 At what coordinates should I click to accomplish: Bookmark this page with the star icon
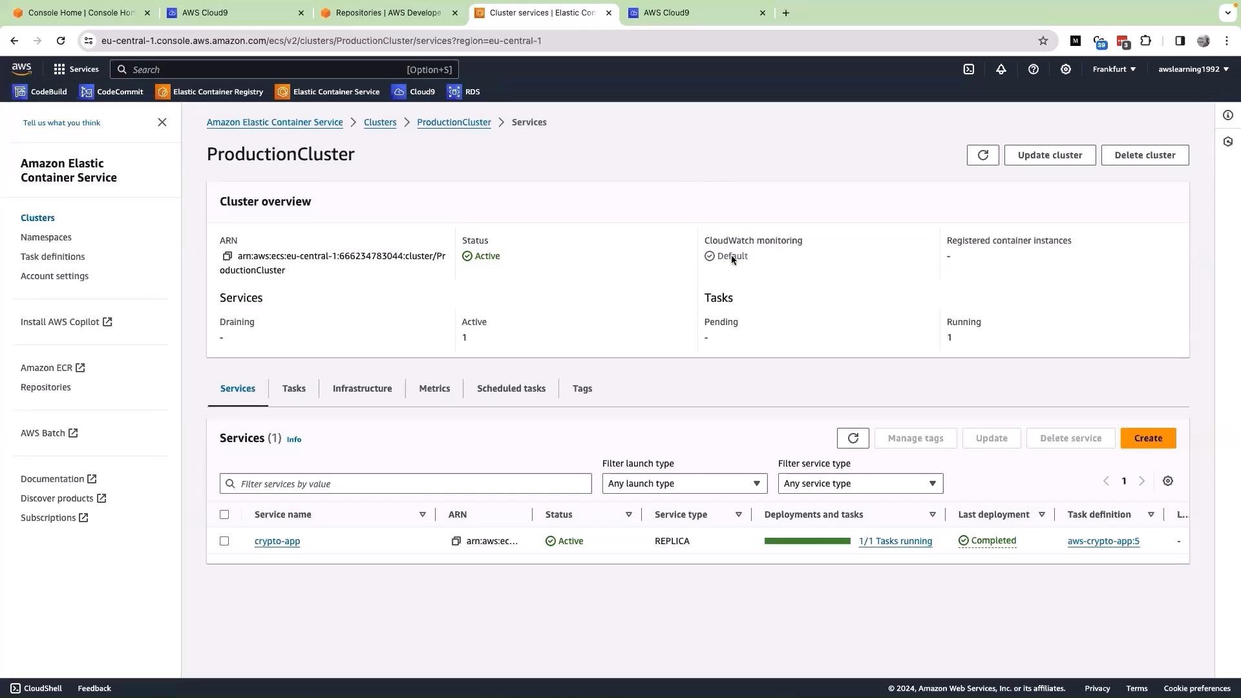pos(1043,41)
